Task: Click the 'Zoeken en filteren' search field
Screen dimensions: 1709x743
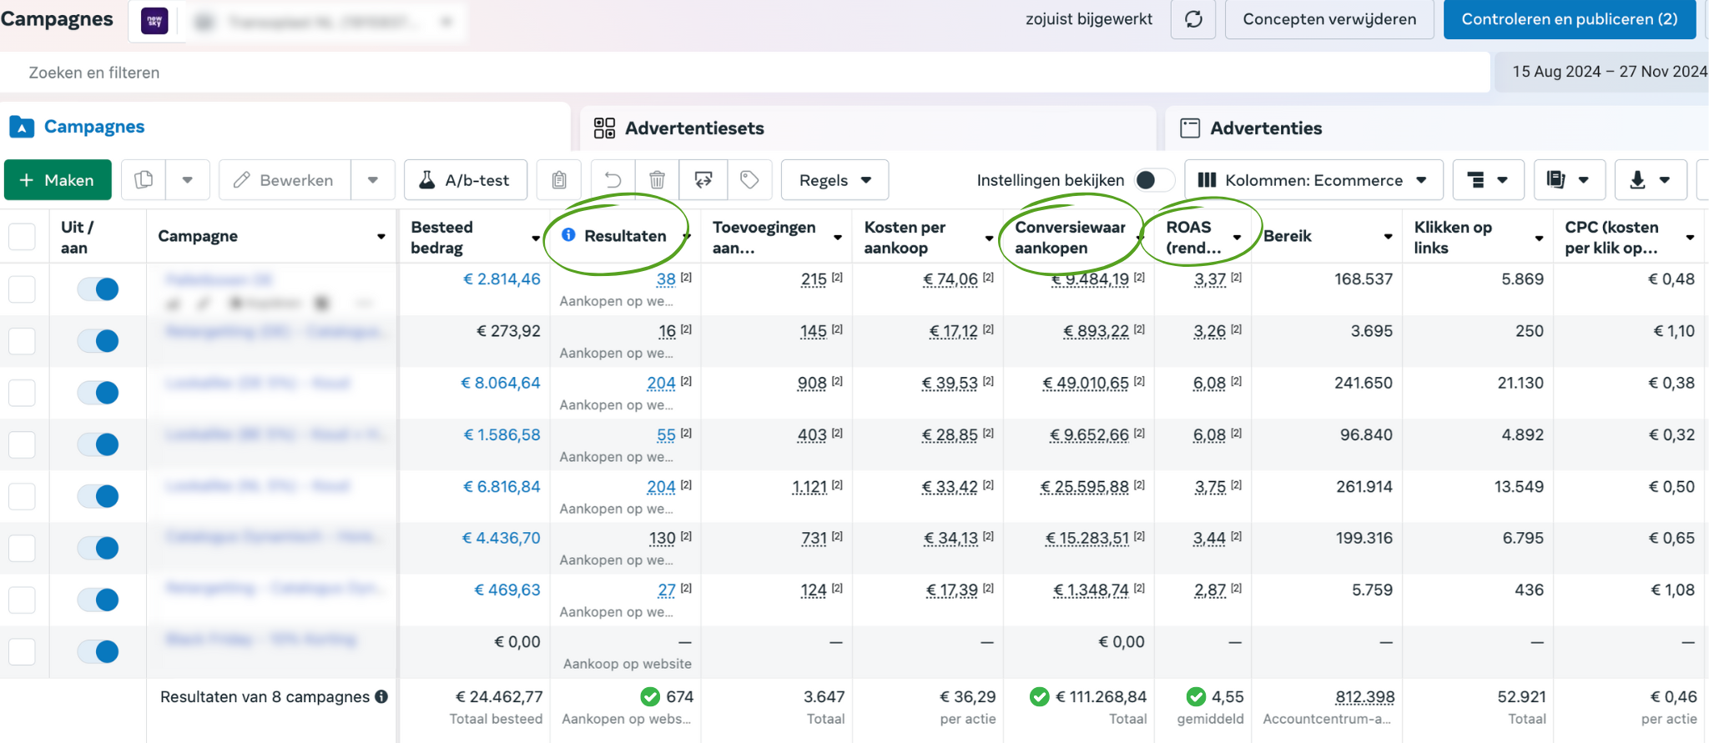Action: click(x=743, y=73)
